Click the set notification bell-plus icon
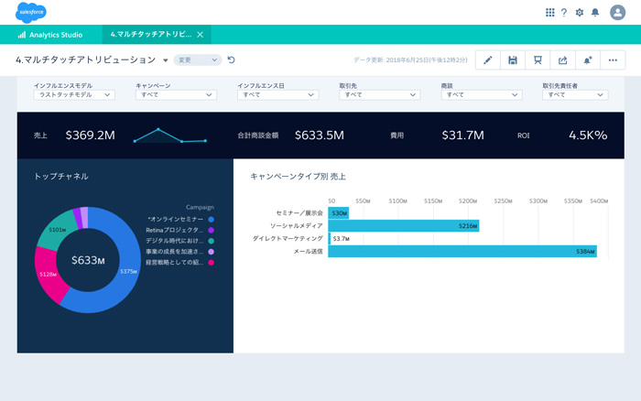Screen dimensions: 641x401 click(x=587, y=60)
